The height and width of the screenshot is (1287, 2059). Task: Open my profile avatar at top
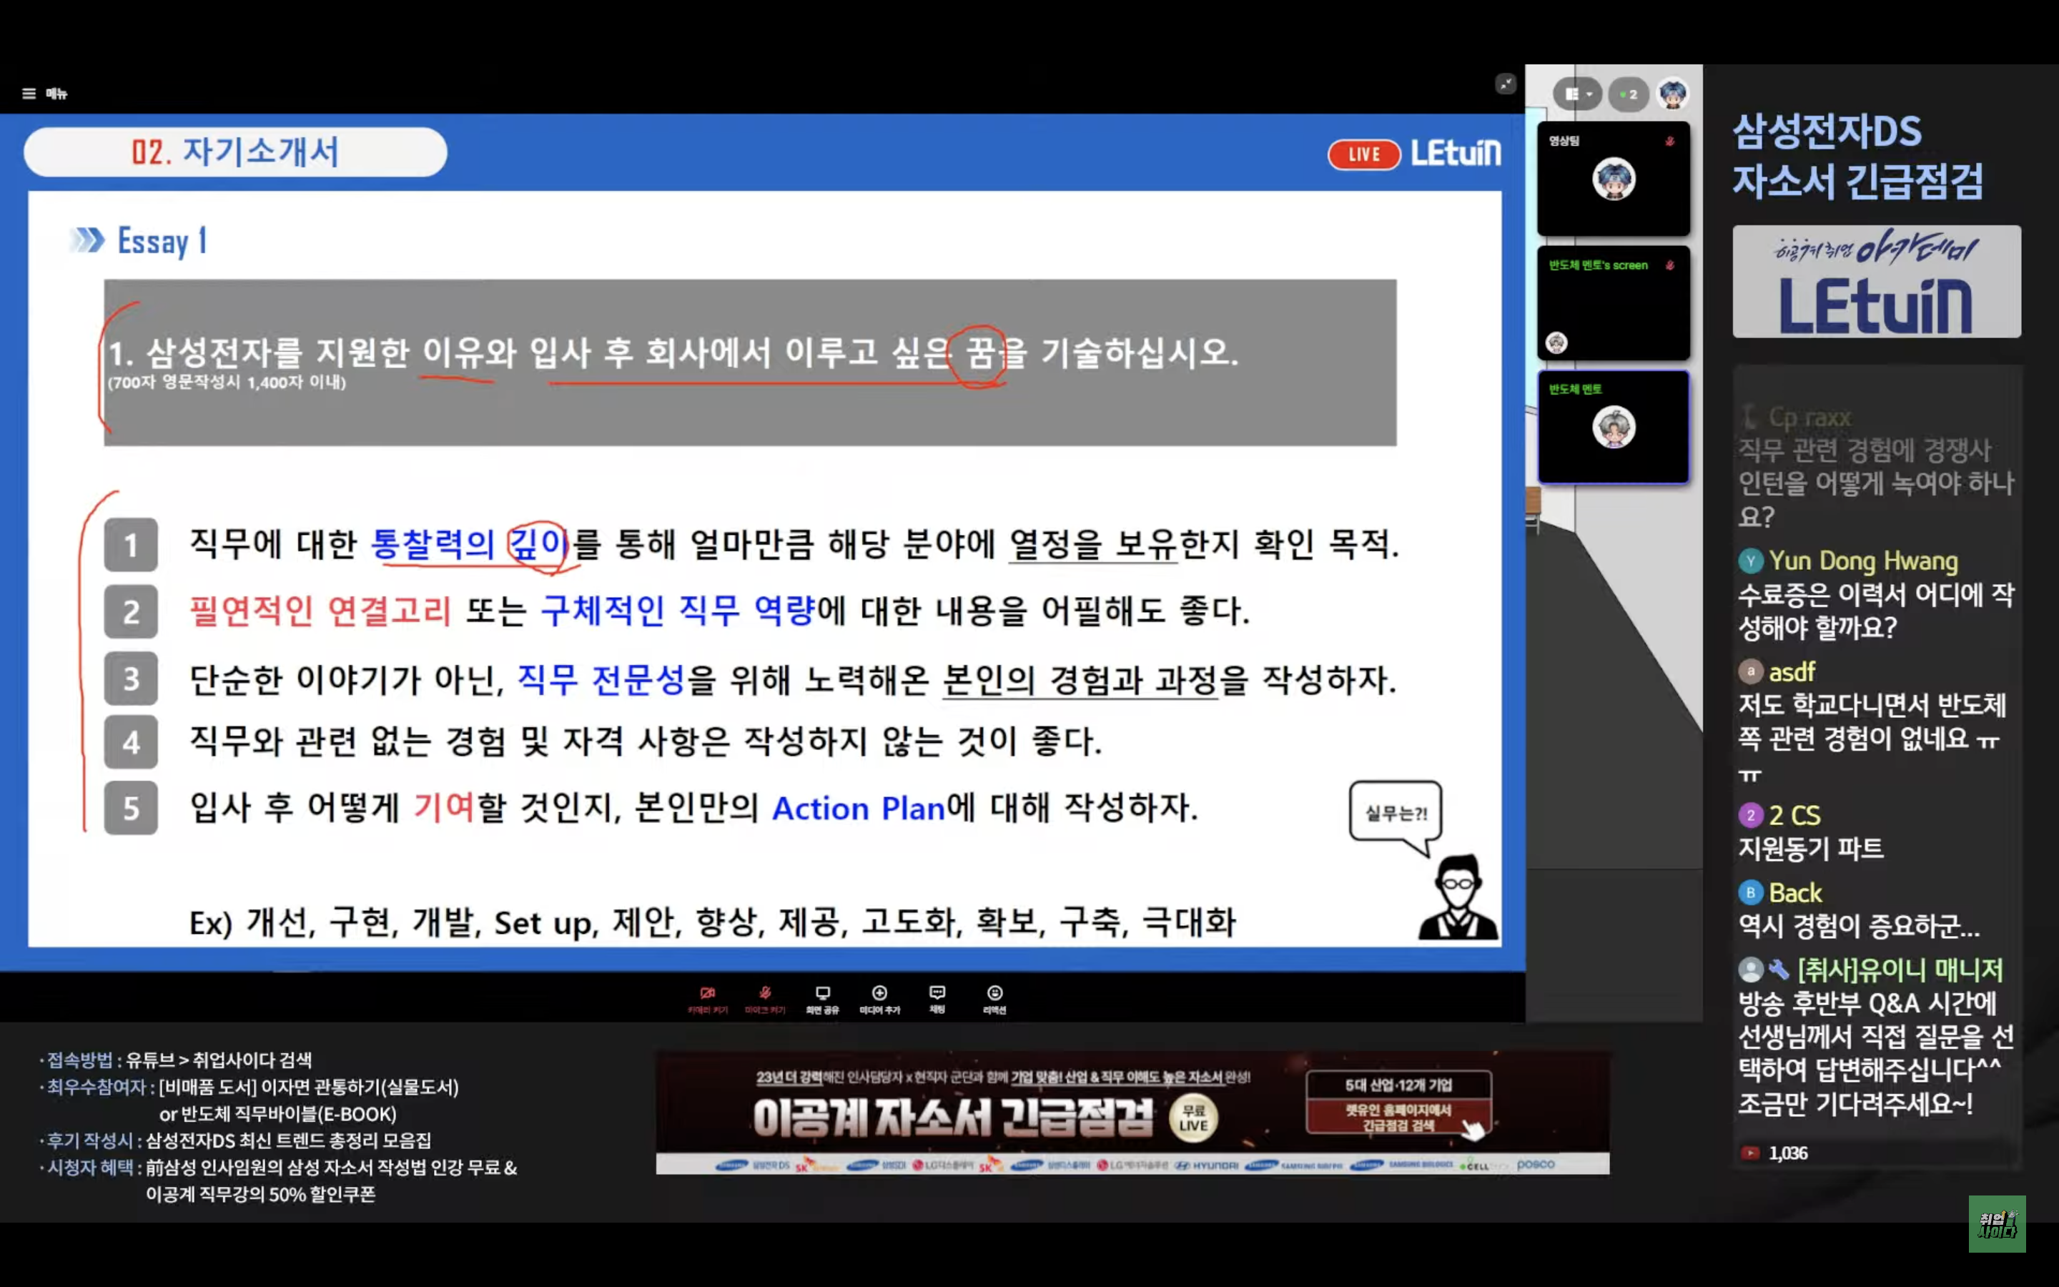(1673, 94)
